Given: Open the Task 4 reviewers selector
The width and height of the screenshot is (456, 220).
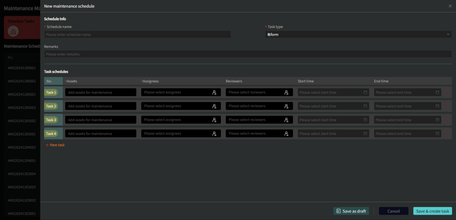Looking at the screenshot, I should [x=254, y=134].
